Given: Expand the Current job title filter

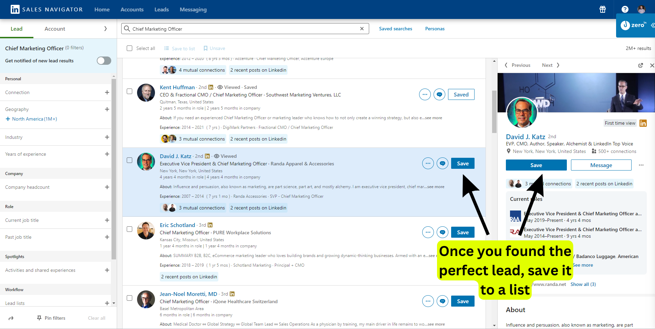Looking at the screenshot, I should tap(107, 220).
